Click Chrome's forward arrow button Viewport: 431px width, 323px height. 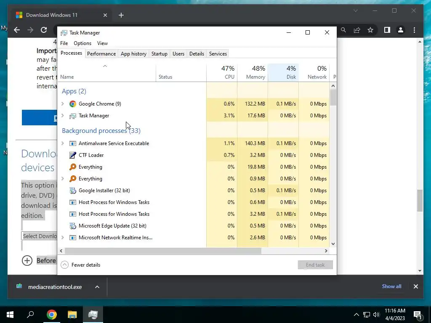[30, 30]
